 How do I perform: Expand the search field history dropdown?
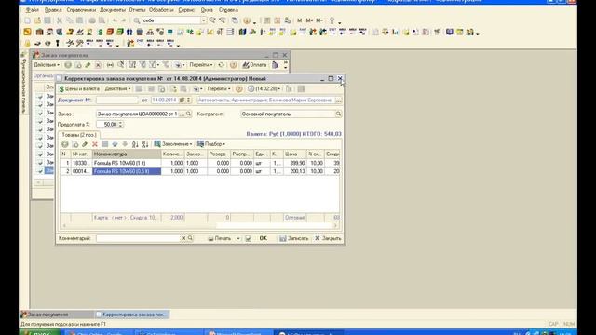click(204, 20)
